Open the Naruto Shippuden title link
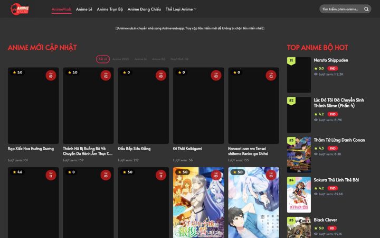The width and height of the screenshot is (380, 238). pyautogui.click(x=331, y=60)
